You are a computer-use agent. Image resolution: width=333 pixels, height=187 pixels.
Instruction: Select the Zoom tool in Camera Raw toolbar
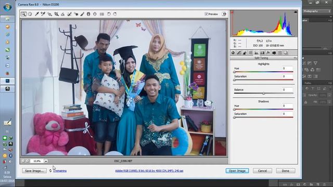23,14
